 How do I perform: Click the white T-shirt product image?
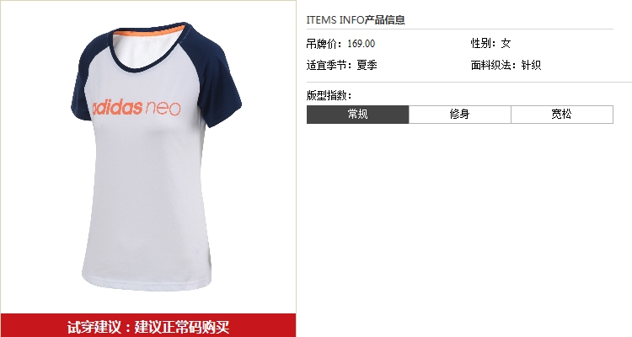click(156, 157)
